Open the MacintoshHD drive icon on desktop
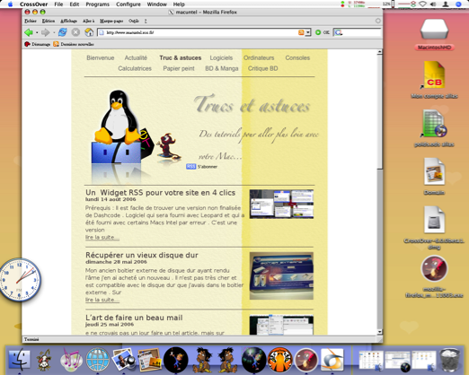Image resolution: width=469 pixels, height=375 pixels. 434,30
